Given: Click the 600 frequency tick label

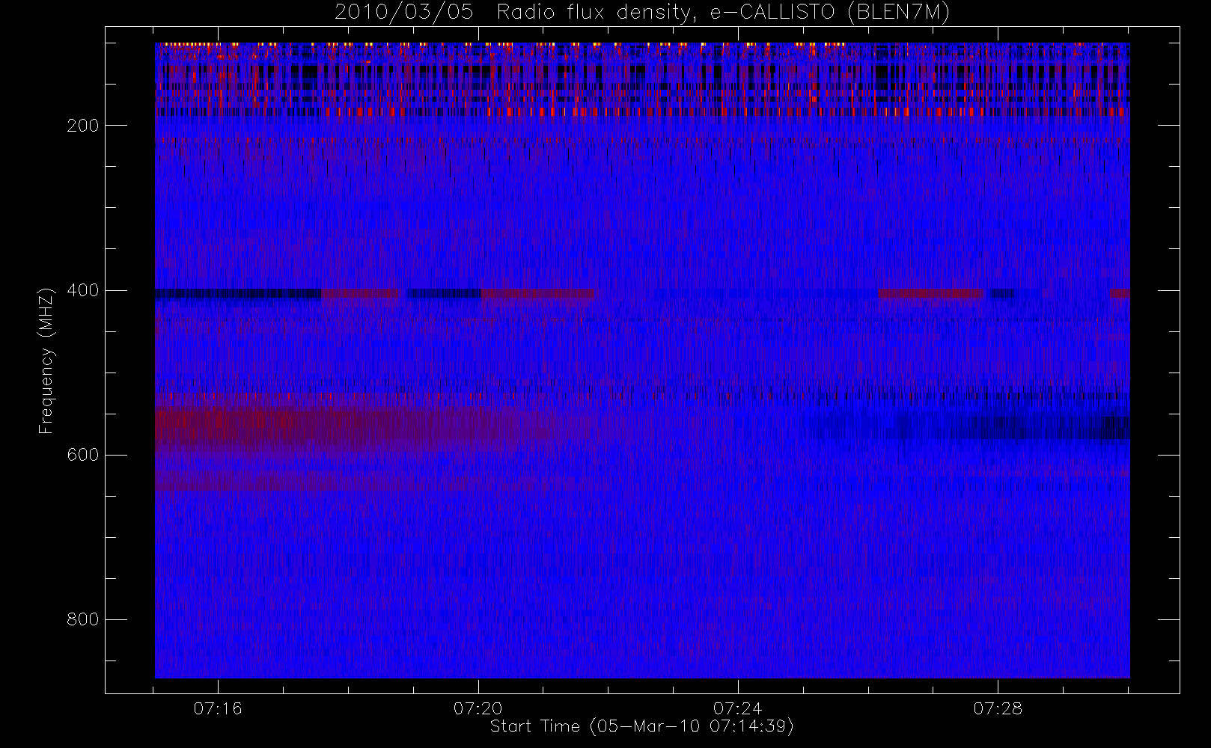Looking at the screenshot, I should pos(82,455).
